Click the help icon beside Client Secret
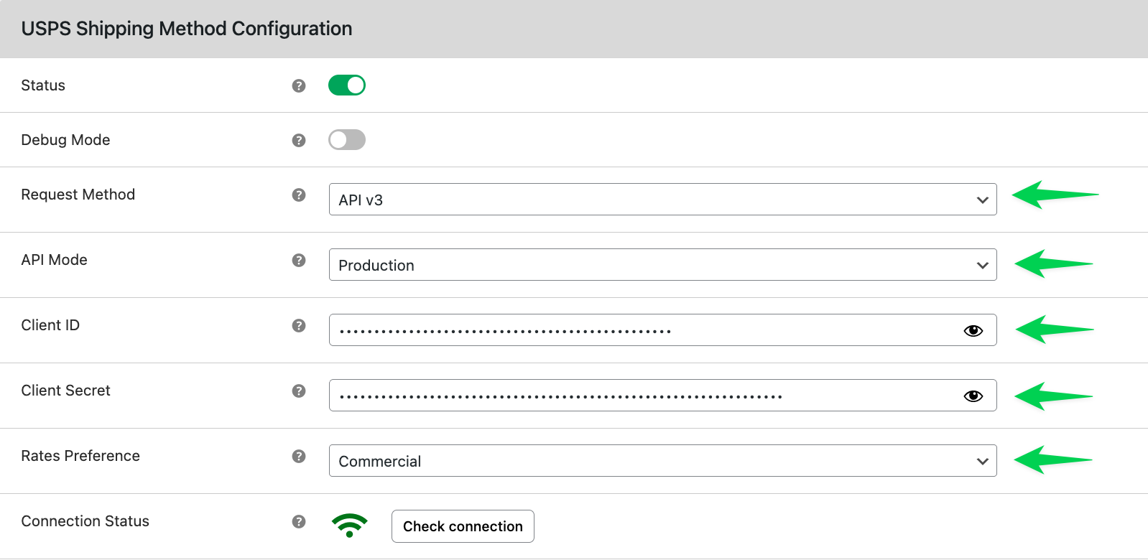 pyautogui.click(x=299, y=391)
